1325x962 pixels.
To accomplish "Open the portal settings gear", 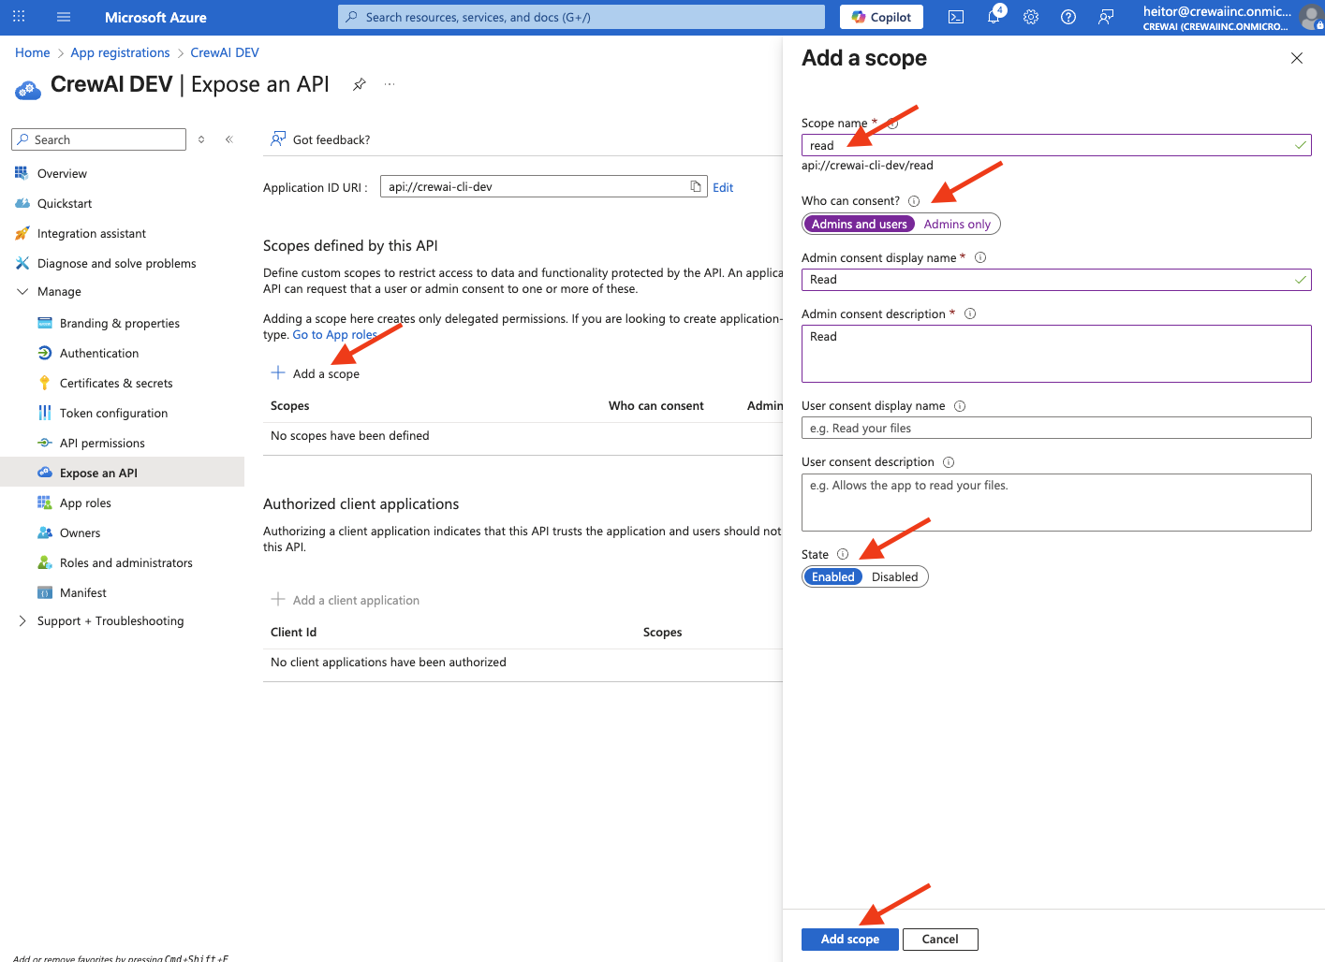I will point(1030,17).
